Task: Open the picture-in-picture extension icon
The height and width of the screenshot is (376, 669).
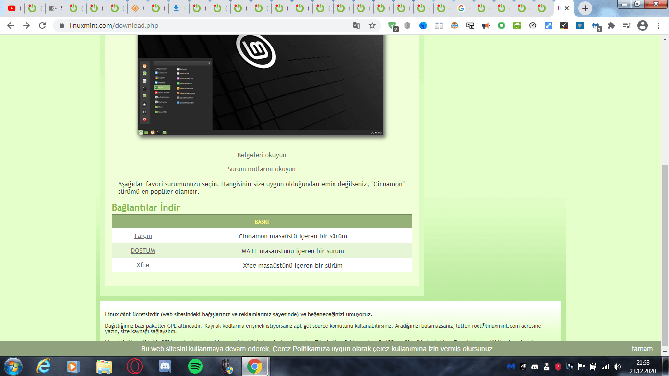Action: (470, 25)
